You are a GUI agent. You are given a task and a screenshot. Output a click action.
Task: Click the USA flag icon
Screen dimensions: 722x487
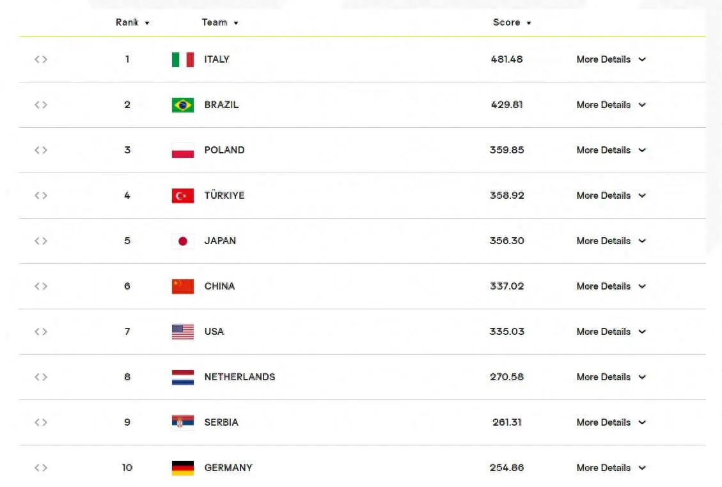pos(183,332)
